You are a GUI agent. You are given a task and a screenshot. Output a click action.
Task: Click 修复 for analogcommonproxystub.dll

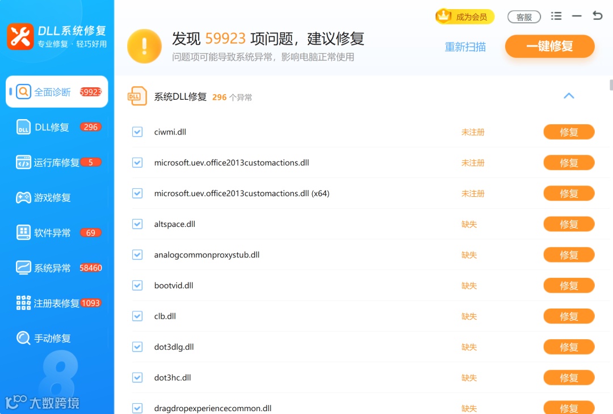569,255
